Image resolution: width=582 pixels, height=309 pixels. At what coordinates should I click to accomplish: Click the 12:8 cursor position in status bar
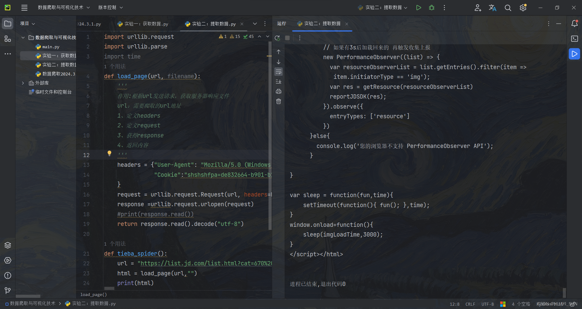coord(454,304)
